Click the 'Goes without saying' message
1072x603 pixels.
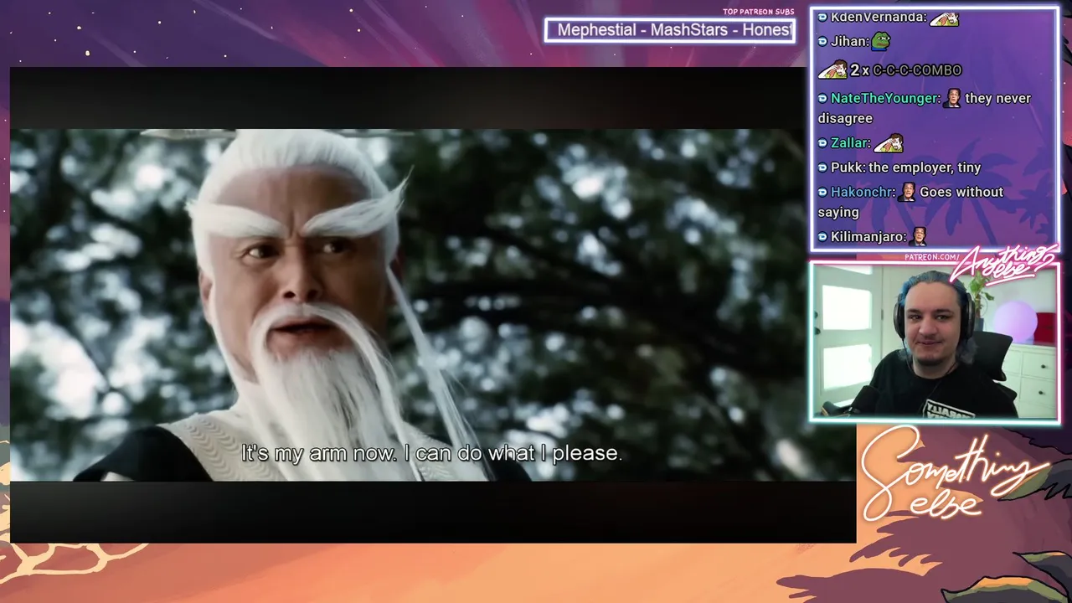[x=910, y=202]
